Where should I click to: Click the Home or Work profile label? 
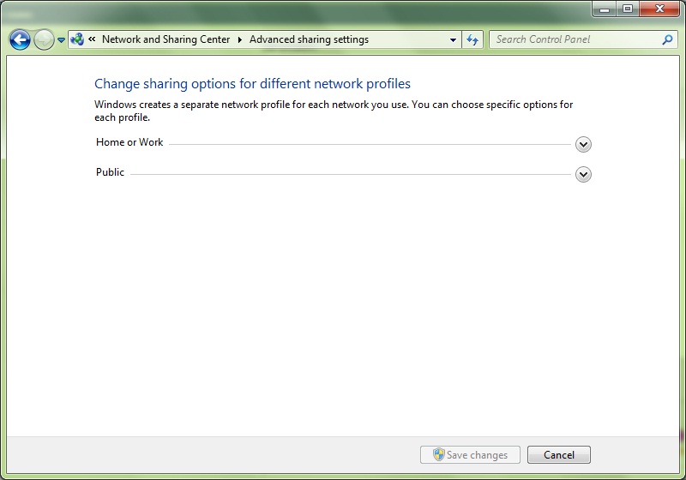click(129, 142)
